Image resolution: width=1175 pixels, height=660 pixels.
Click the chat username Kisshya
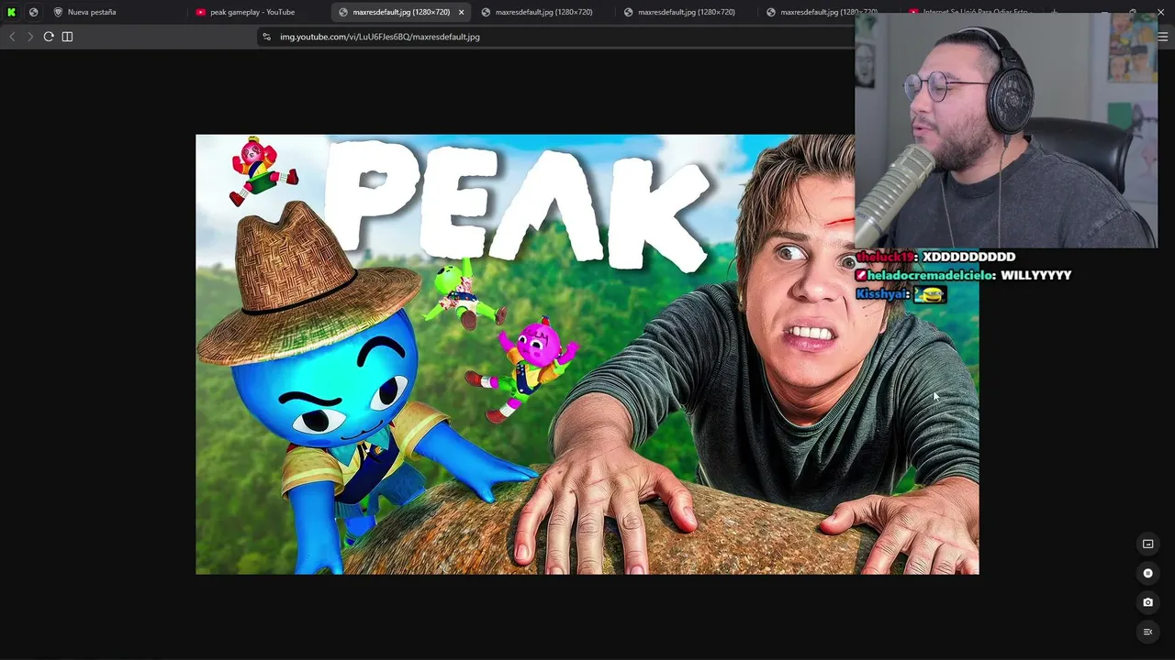(882, 294)
